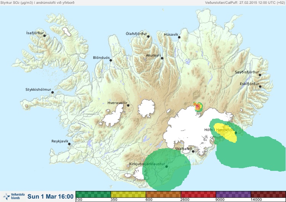Click the 'Sun 1 Mar 16:00' timestamp
This screenshot has height=202, width=286.
(50, 196)
